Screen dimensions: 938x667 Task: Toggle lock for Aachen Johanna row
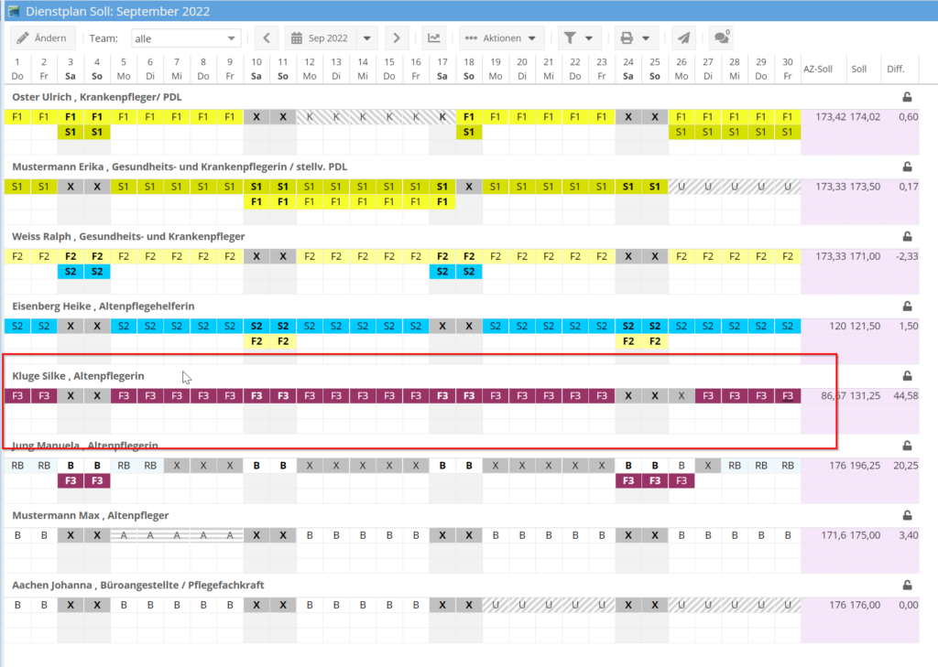pyautogui.click(x=907, y=585)
